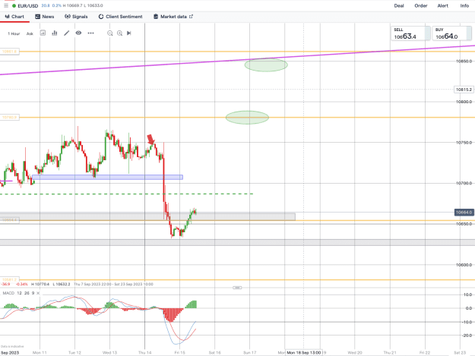The image size is (475, 356).
Task: Toggle the eye visibility icon
Action: tap(78, 33)
